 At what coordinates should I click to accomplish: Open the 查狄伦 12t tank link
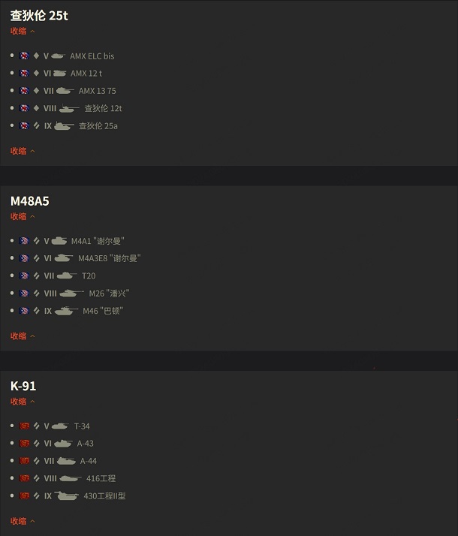tap(103, 108)
